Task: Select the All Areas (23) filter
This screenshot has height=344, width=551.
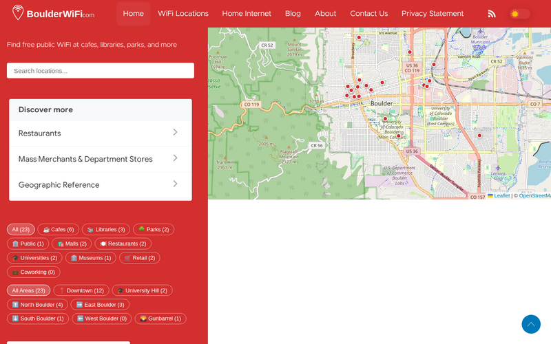Action: (28, 290)
